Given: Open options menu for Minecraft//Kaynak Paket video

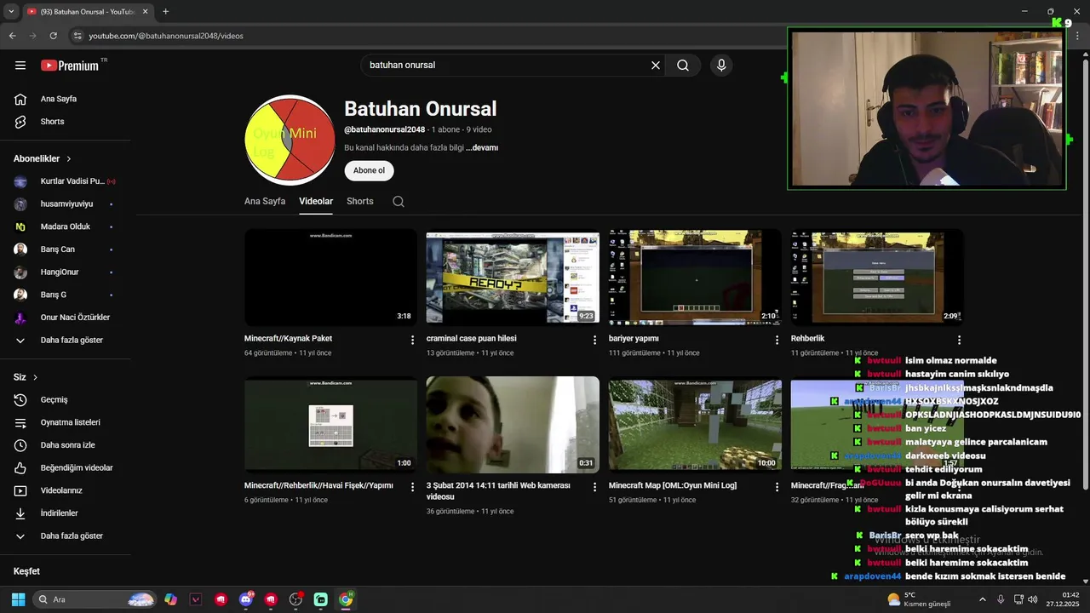Looking at the screenshot, I should 413,340.
